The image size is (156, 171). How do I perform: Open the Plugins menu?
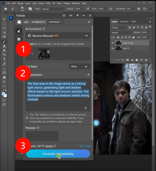point(67,3)
